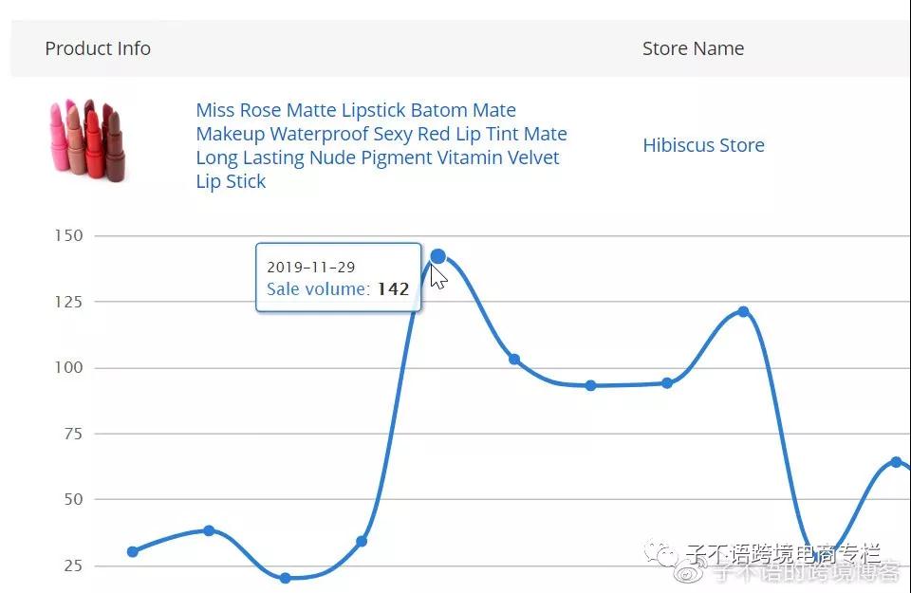Click the Store Name column header
Screen dimensions: 911x593
693,48
